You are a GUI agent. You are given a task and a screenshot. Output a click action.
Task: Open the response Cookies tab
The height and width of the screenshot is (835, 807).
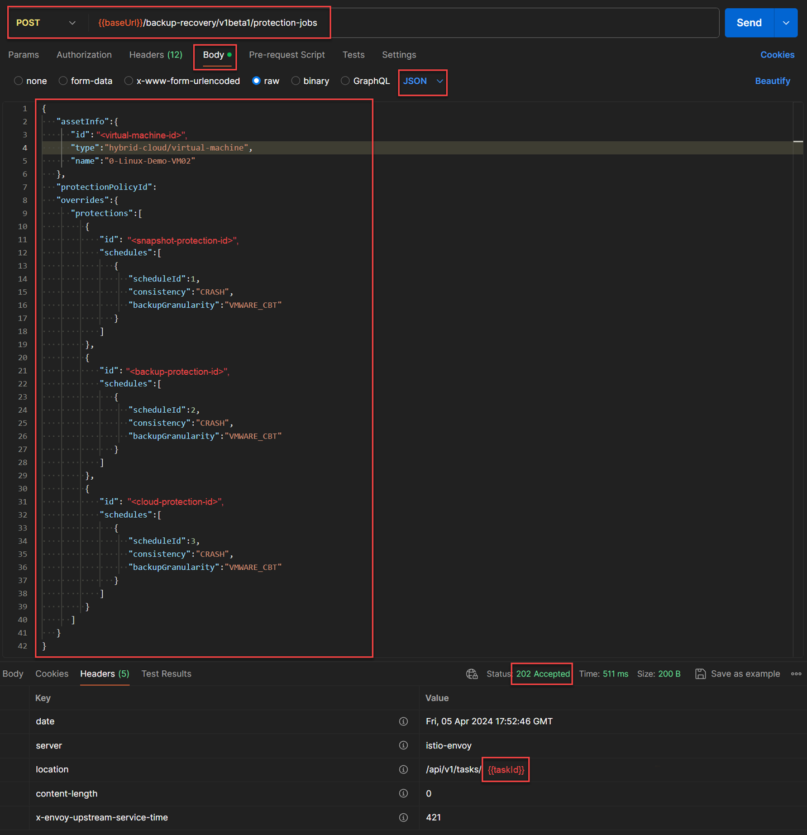[52, 674]
